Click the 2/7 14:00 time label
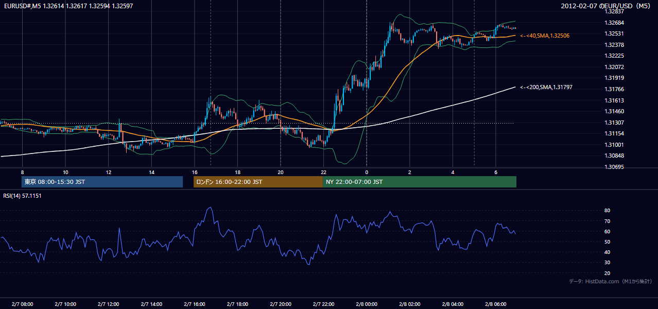 (x=151, y=304)
